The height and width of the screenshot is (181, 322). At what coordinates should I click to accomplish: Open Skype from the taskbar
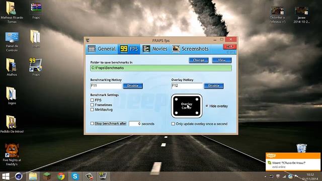(x=75, y=176)
